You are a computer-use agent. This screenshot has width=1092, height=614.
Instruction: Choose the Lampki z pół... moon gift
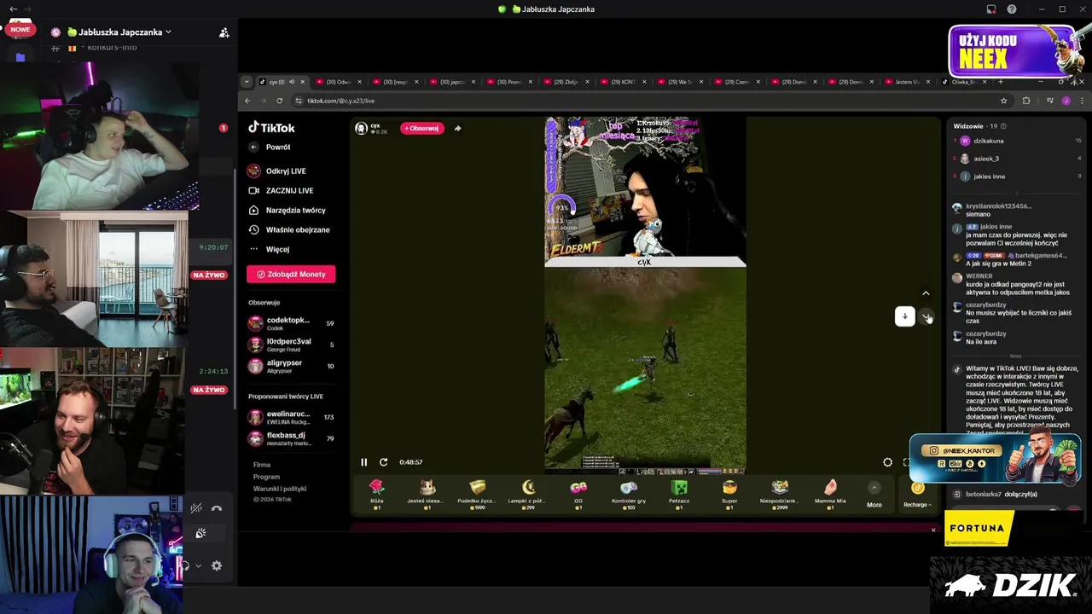pos(528,494)
